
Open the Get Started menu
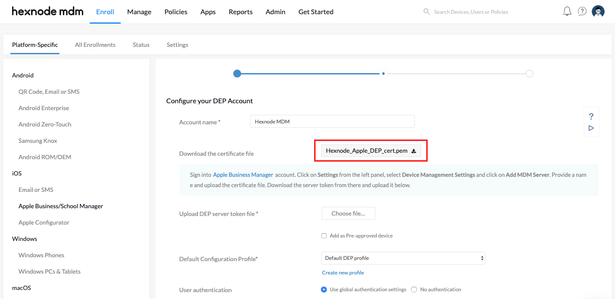(x=316, y=12)
